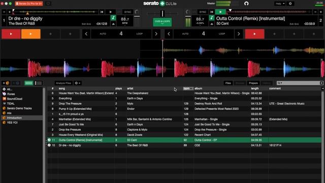Screen dimensions: 325x183
Task: Halve the loop size on deck 2
Action: coord(169,34)
